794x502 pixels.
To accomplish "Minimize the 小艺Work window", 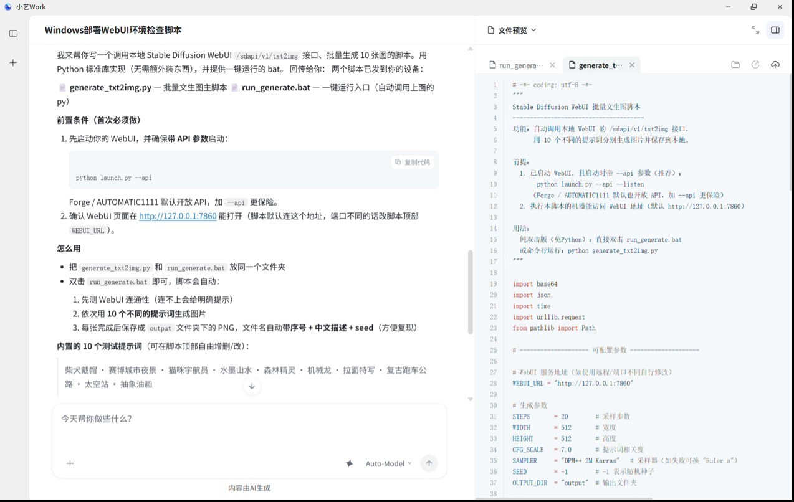I will click(729, 7).
